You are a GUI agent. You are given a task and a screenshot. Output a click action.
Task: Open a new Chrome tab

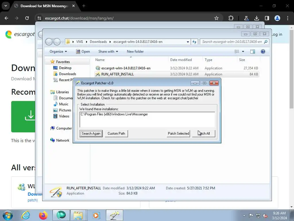coord(84,6)
